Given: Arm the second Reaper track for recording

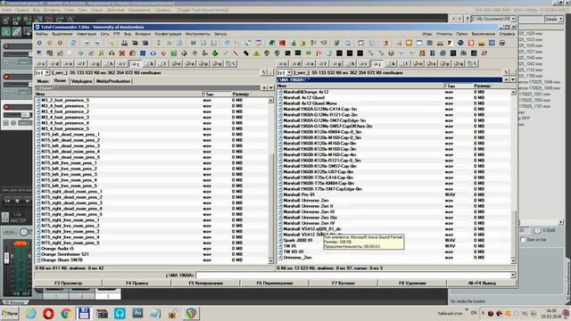Looking at the screenshot, I should 6,77.
